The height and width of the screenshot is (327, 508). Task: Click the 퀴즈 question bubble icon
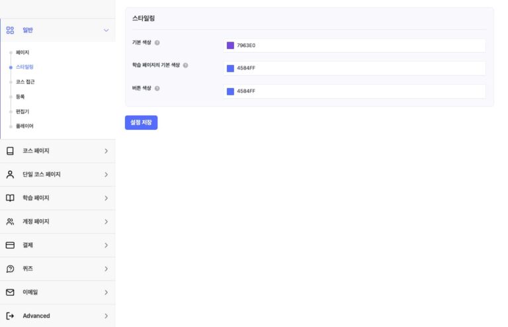(x=10, y=269)
